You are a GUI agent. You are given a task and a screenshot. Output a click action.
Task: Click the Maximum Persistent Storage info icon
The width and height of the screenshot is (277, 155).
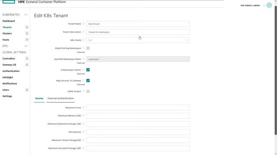84,148
